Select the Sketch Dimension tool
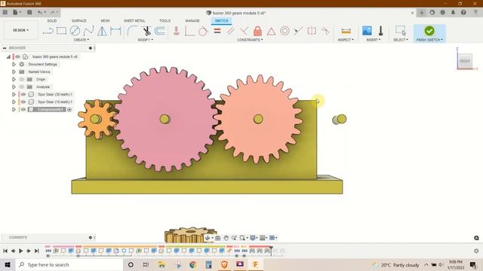This screenshot has height=271, width=483. click(x=115, y=31)
